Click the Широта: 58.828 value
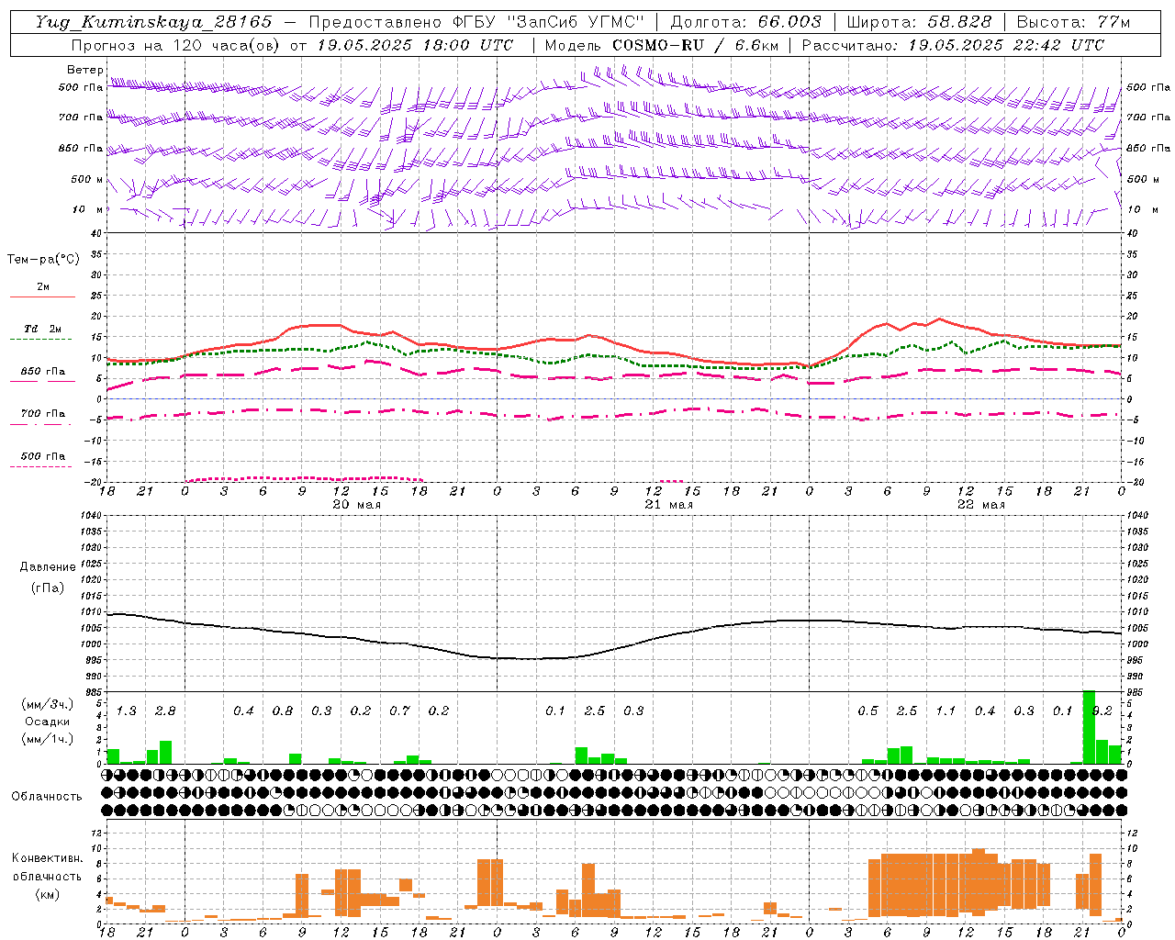 [x=919, y=22]
